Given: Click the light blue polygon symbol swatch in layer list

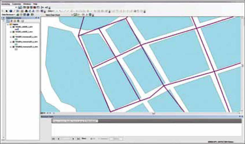Looking at the screenshot, I should point(16,39).
